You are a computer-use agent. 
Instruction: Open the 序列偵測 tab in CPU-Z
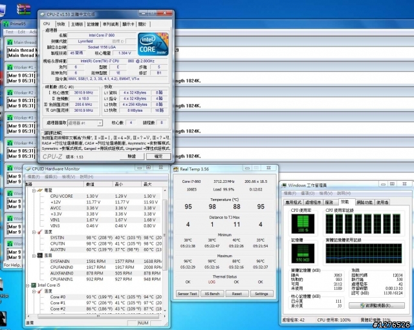(111, 25)
